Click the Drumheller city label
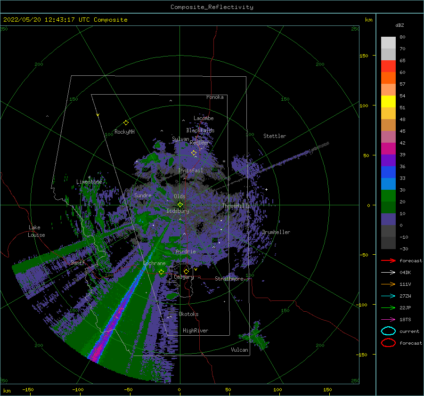Screen dimensions: 424x396 click(276, 232)
